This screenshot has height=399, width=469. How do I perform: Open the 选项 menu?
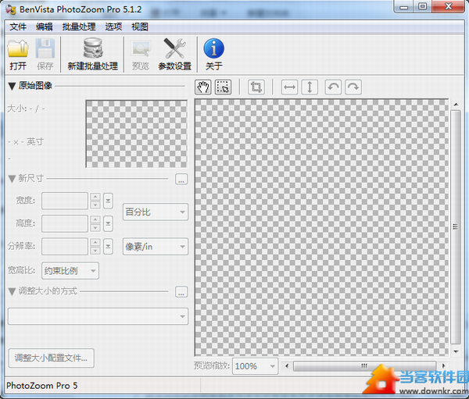(x=113, y=27)
